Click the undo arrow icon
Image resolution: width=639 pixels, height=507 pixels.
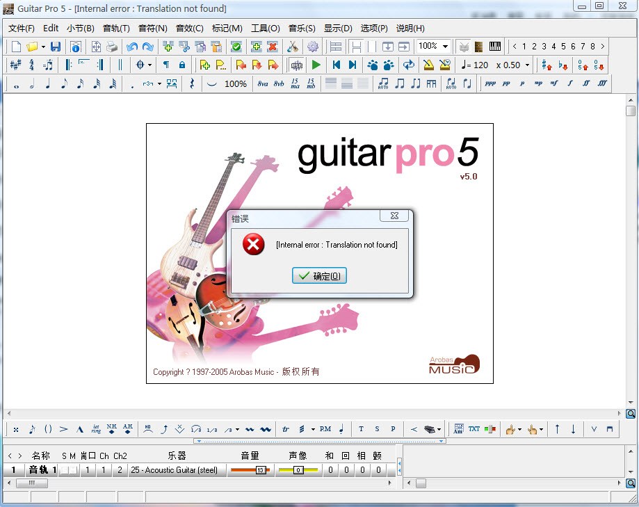132,47
